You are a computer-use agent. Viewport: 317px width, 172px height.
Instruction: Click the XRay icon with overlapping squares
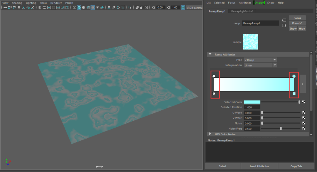point(137,7)
